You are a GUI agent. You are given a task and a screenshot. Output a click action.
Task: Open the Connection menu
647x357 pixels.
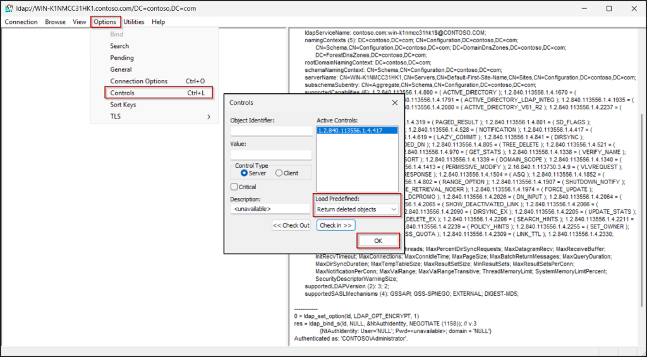[x=21, y=22]
